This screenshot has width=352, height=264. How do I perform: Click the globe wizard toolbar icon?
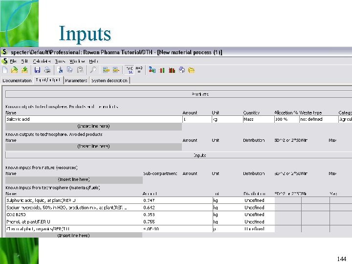pyautogui.click(x=182, y=70)
